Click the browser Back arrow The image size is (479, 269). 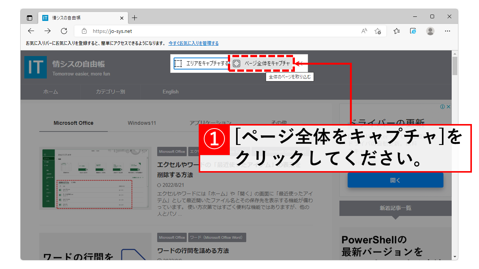31,31
